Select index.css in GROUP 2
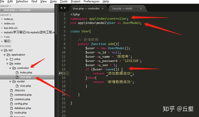199x117 pixels. (9, 23)
